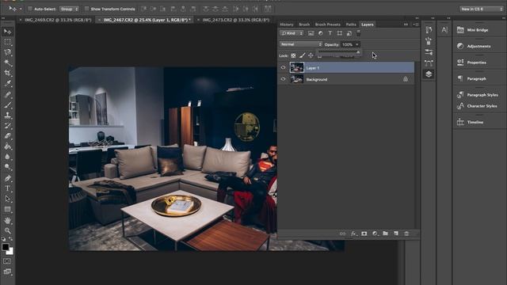Select the Clone Stamp tool

(x=7, y=115)
